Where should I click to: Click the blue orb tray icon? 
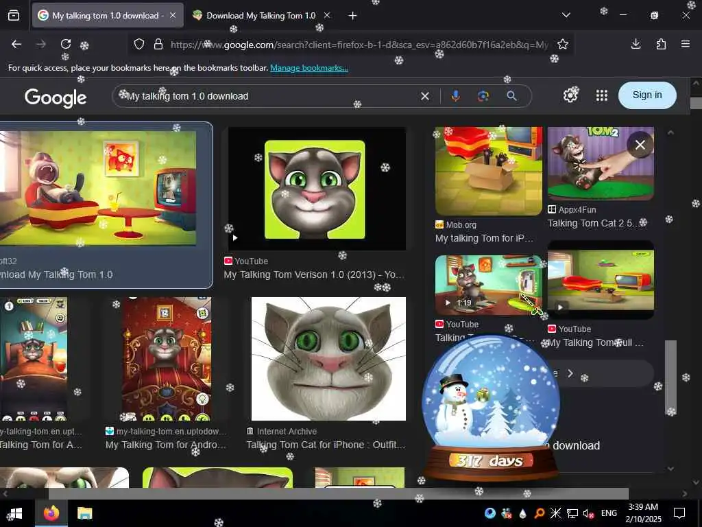click(490, 513)
